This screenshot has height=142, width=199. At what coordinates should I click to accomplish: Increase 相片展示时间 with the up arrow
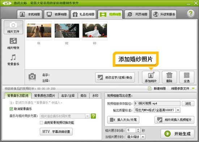[138, 129]
